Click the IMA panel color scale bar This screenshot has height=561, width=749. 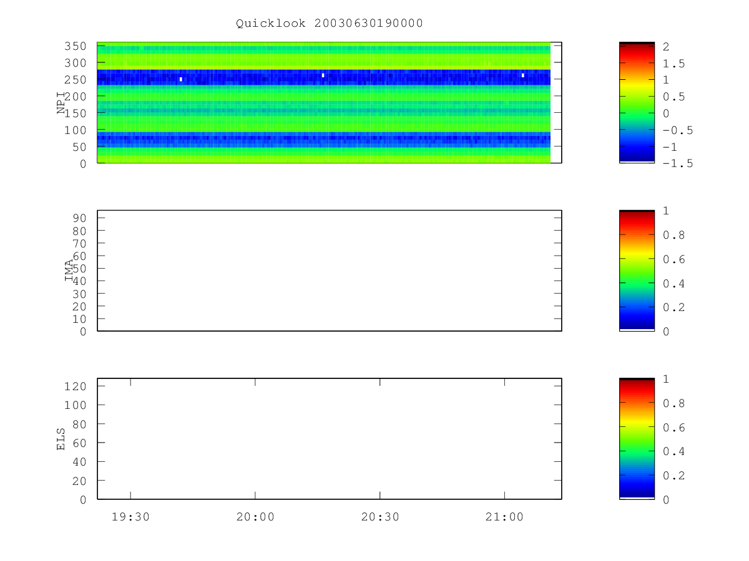[x=637, y=271]
